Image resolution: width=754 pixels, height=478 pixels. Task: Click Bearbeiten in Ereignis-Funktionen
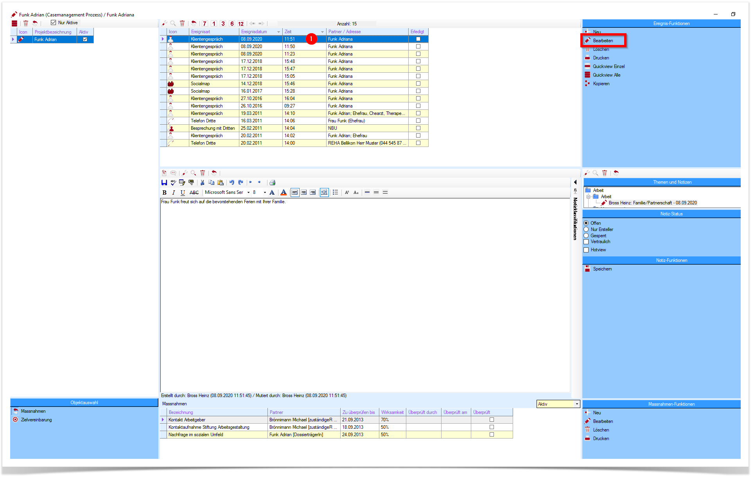click(603, 41)
